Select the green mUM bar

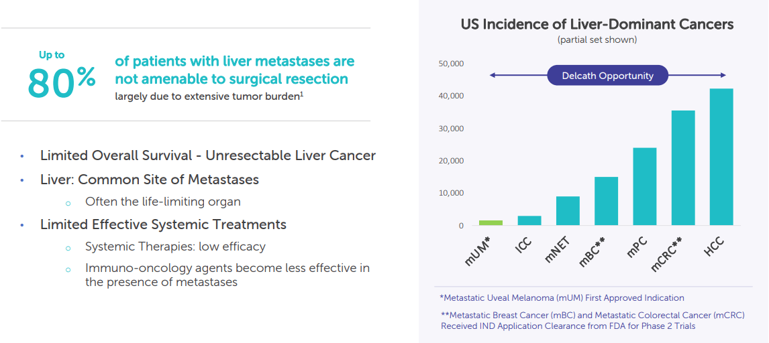[491, 222]
